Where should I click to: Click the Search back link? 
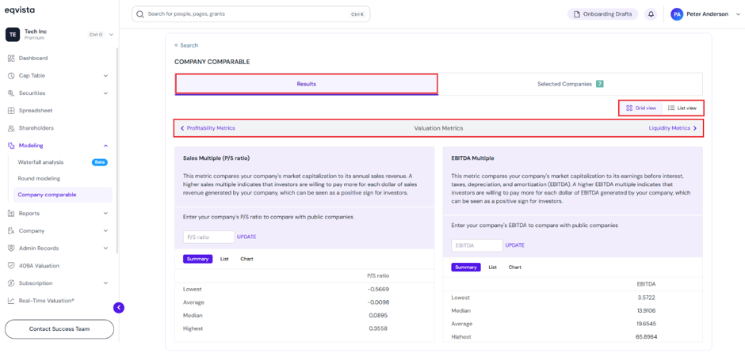pos(186,46)
